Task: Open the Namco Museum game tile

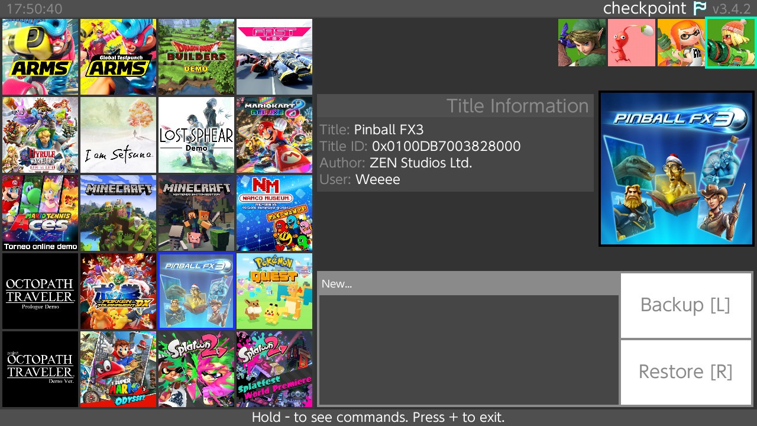Action: (x=274, y=213)
